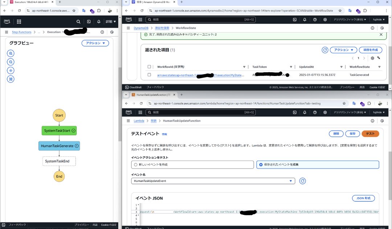Click the DynamoDB console search field
Screen dimensions: 392x229
tap(200, 20)
